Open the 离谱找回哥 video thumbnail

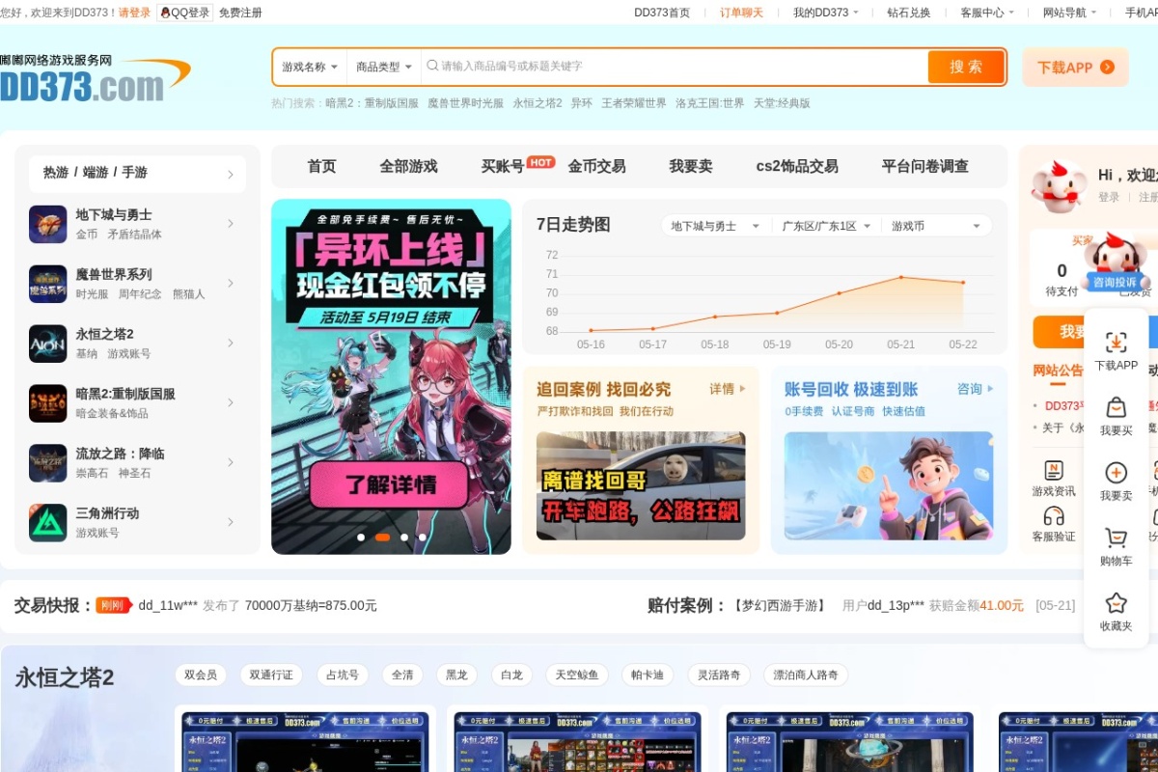641,485
